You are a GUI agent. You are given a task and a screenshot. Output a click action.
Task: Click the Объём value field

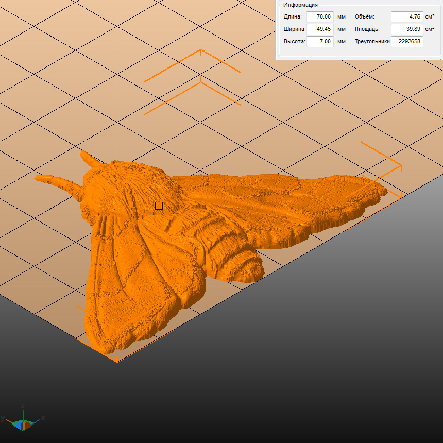point(406,17)
